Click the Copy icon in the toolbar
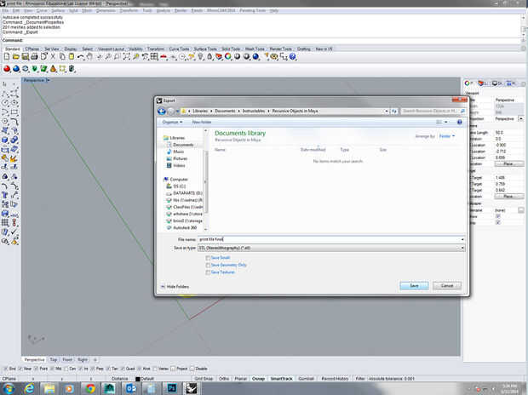Image resolution: width=528 pixels, height=395 pixels. tap(62, 56)
